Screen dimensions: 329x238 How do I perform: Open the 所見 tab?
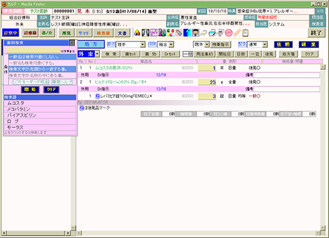click(x=66, y=33)
